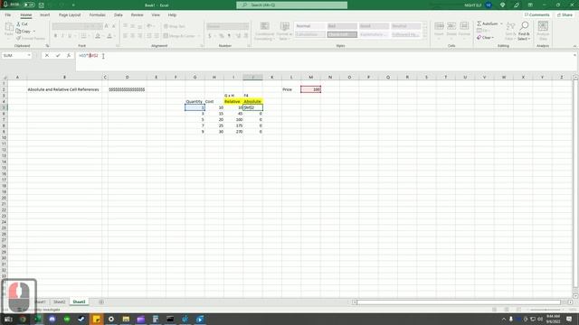Cancel the formula entry with the X icon

tap(47, 56)
